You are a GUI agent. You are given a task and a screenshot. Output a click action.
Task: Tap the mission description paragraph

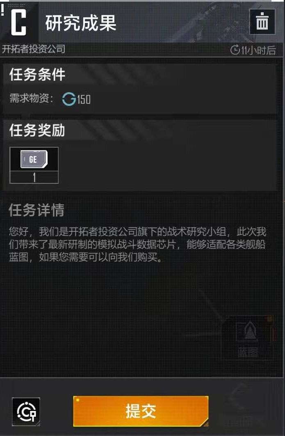[137, 244]
